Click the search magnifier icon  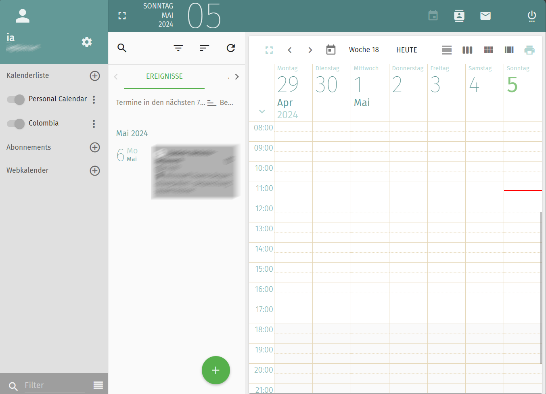click(x=122, y=48)
